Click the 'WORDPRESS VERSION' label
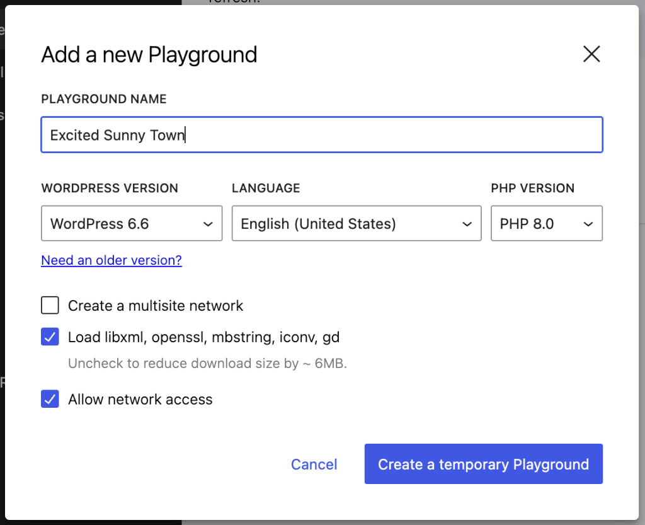Viewport: 645px width, 525px height. coord(110,188)
